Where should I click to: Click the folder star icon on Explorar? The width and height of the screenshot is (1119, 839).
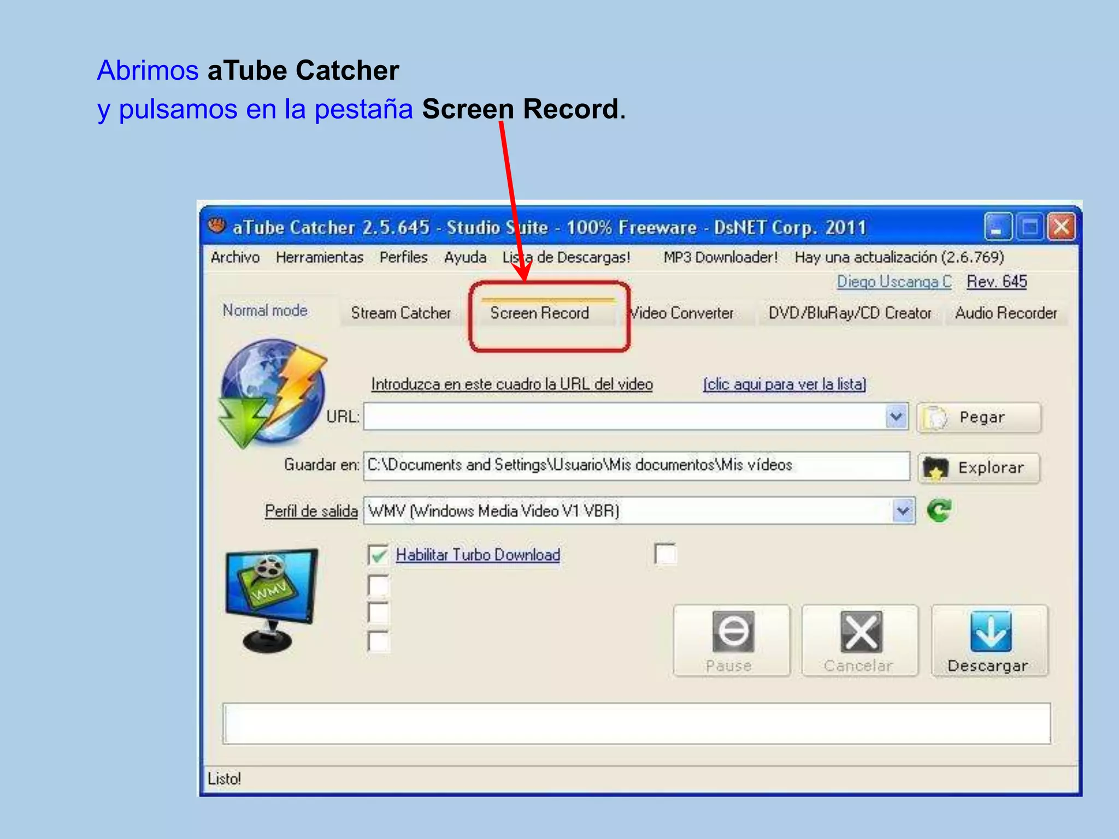[935, 468]
